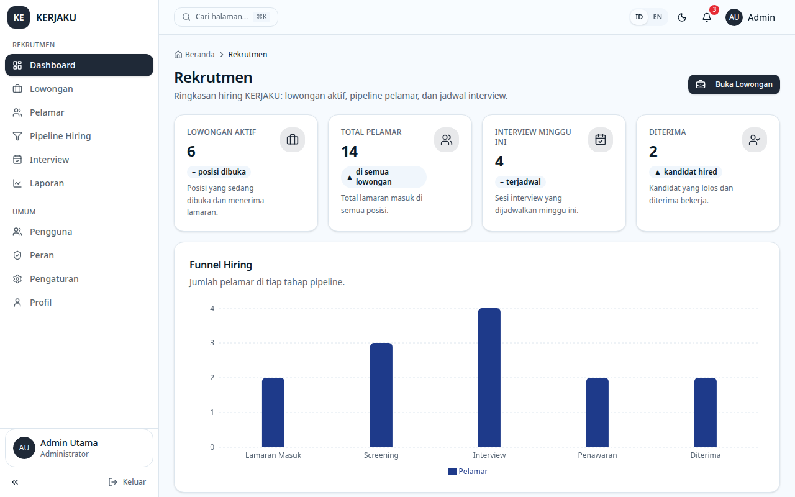795x497 pixels.
Task: Click the Screening bar in chart
Action: click(381, 395)
